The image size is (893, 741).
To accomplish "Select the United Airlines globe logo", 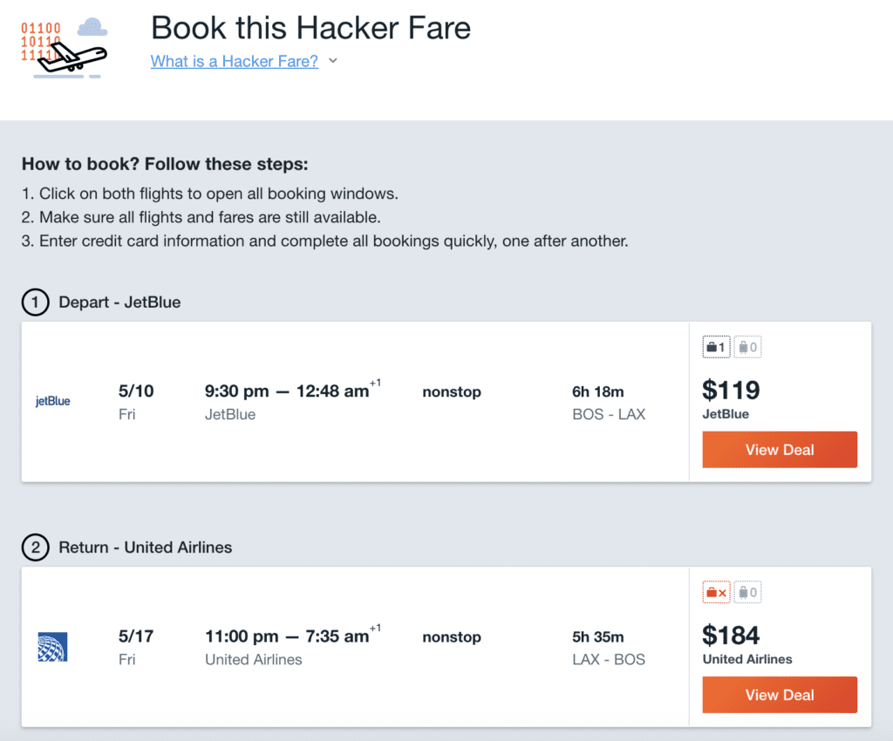I will point(52,646).
